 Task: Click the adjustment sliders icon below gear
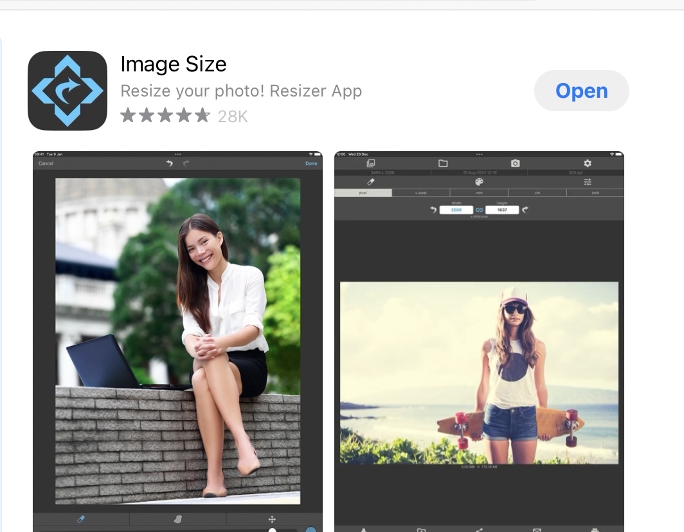click(x=588, y=182)
